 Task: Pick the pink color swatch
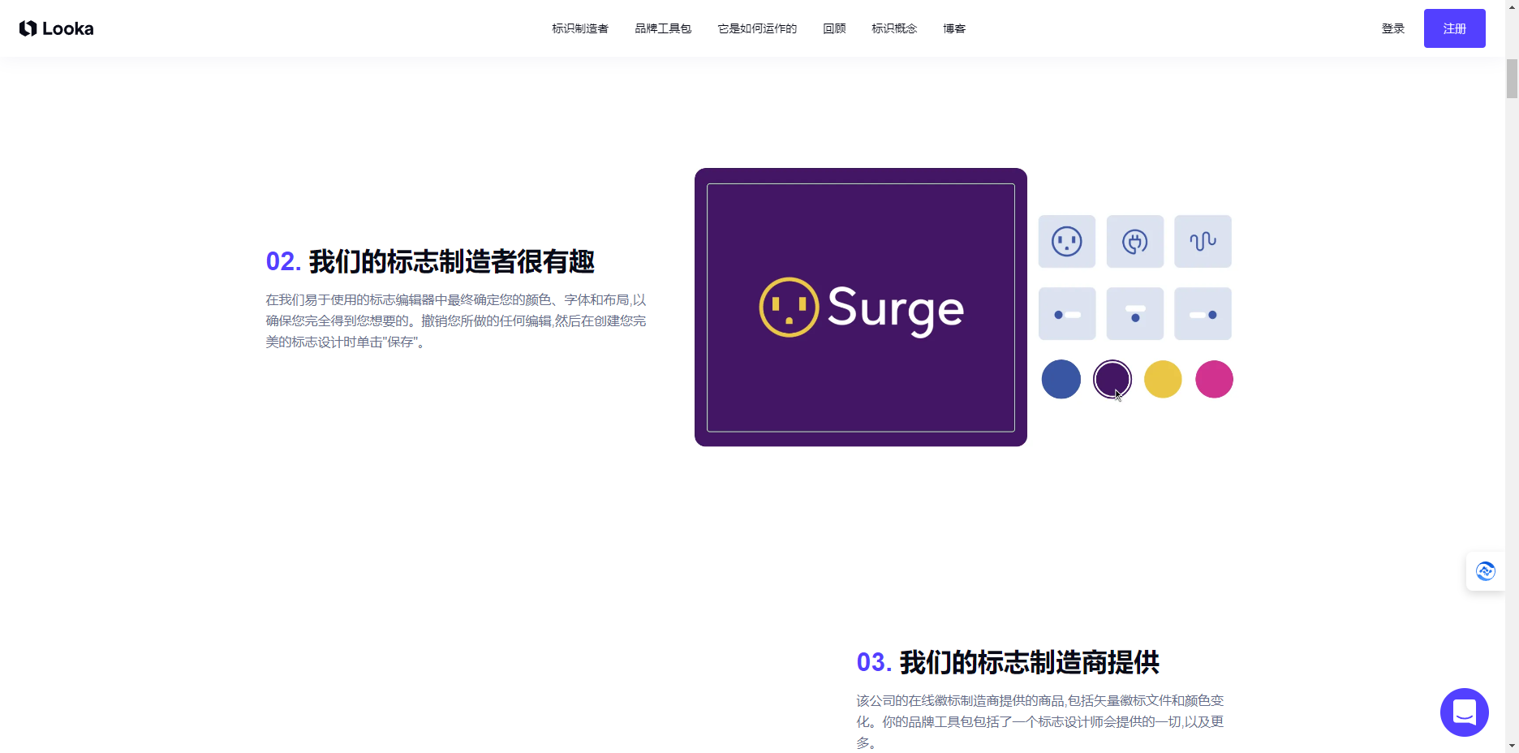pyautogui.click(x=1214, y=379)
